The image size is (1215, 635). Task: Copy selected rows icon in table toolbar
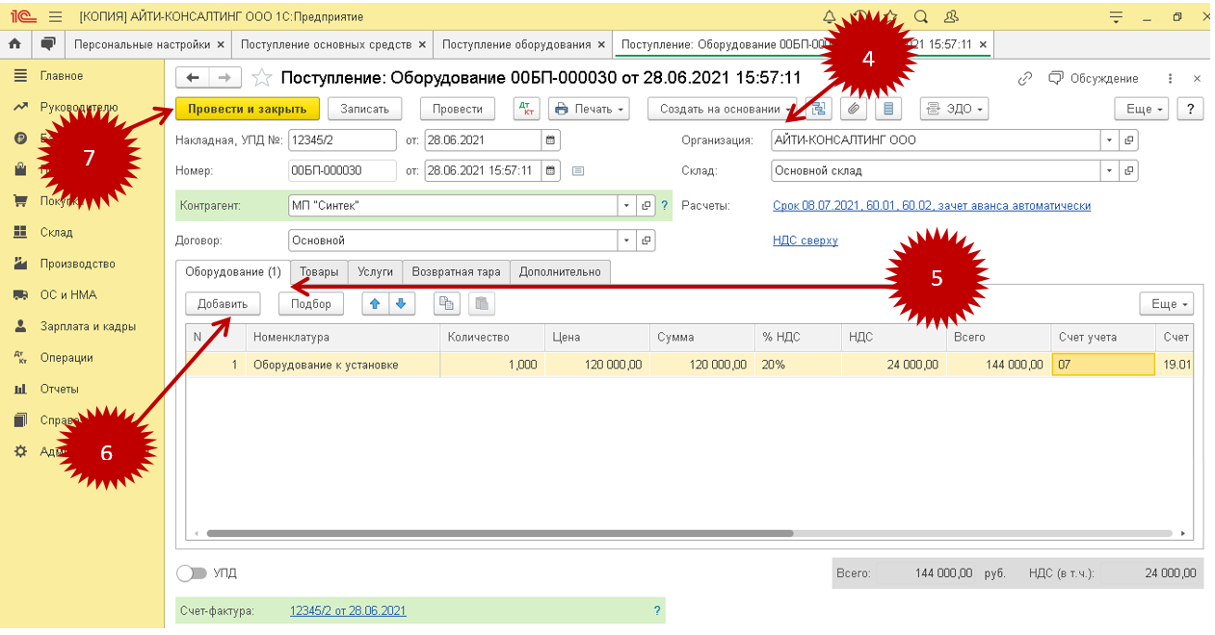pyautogui.click(x=446, y=304)
